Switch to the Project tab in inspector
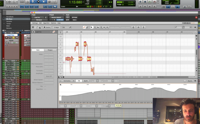Viewport: 200px width, 124px height. point(50,50)
